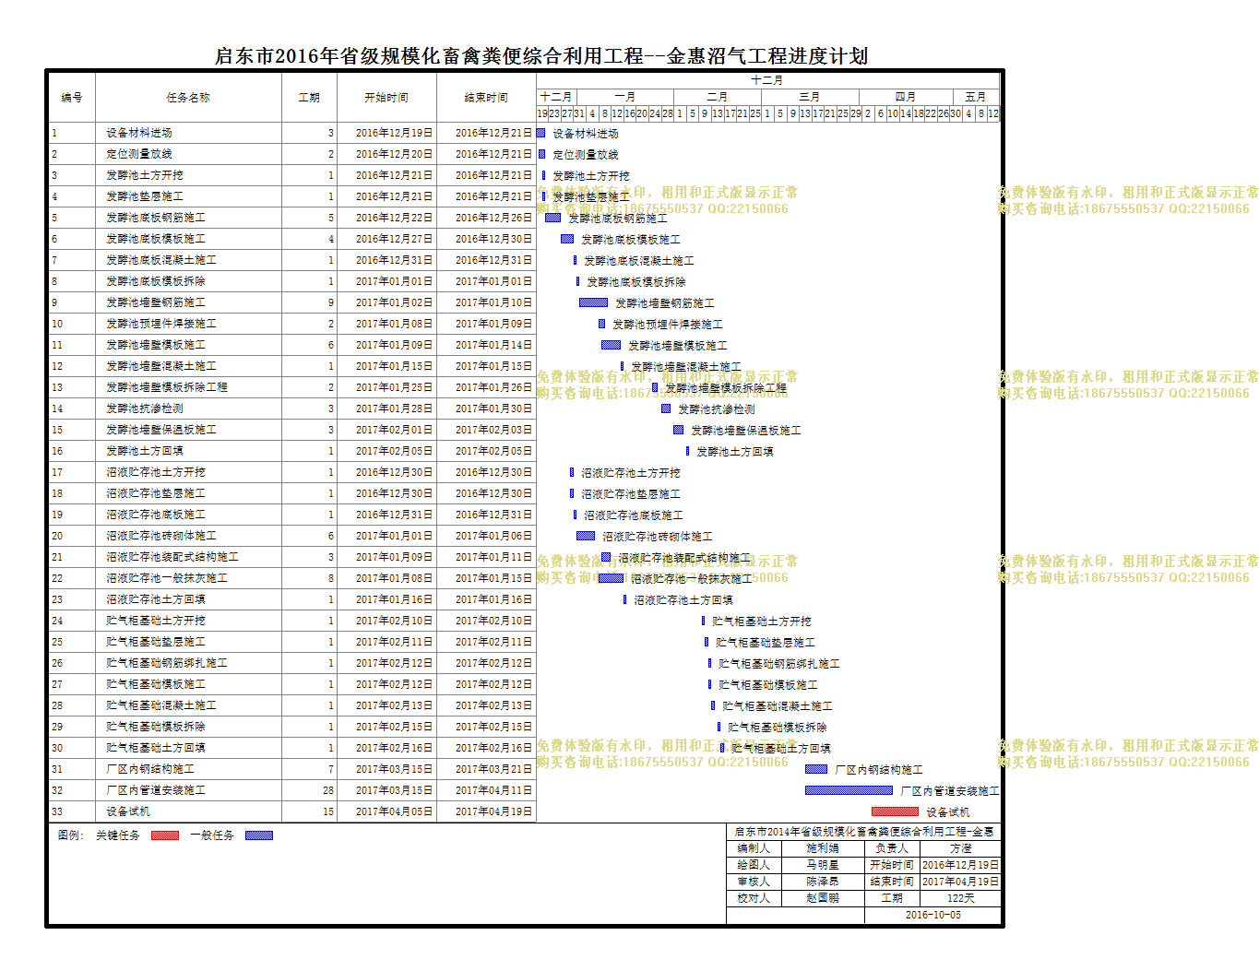Click the Gantt label 发酵池墙壁钢筋施工 beside its bar
1259x971 pixels.
(665, 303)
